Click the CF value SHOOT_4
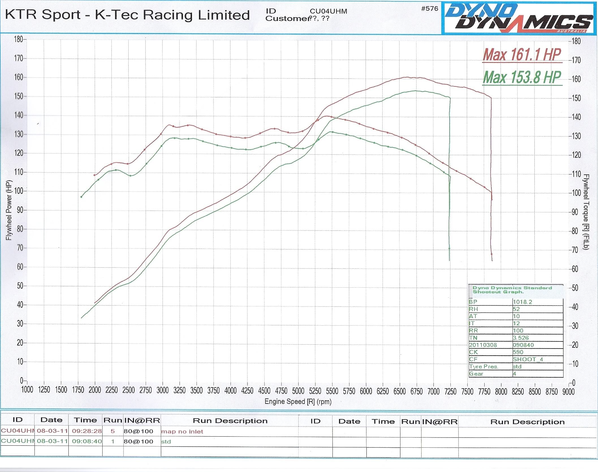The height and width of the screenshot is (472, 598). [528, 359]
